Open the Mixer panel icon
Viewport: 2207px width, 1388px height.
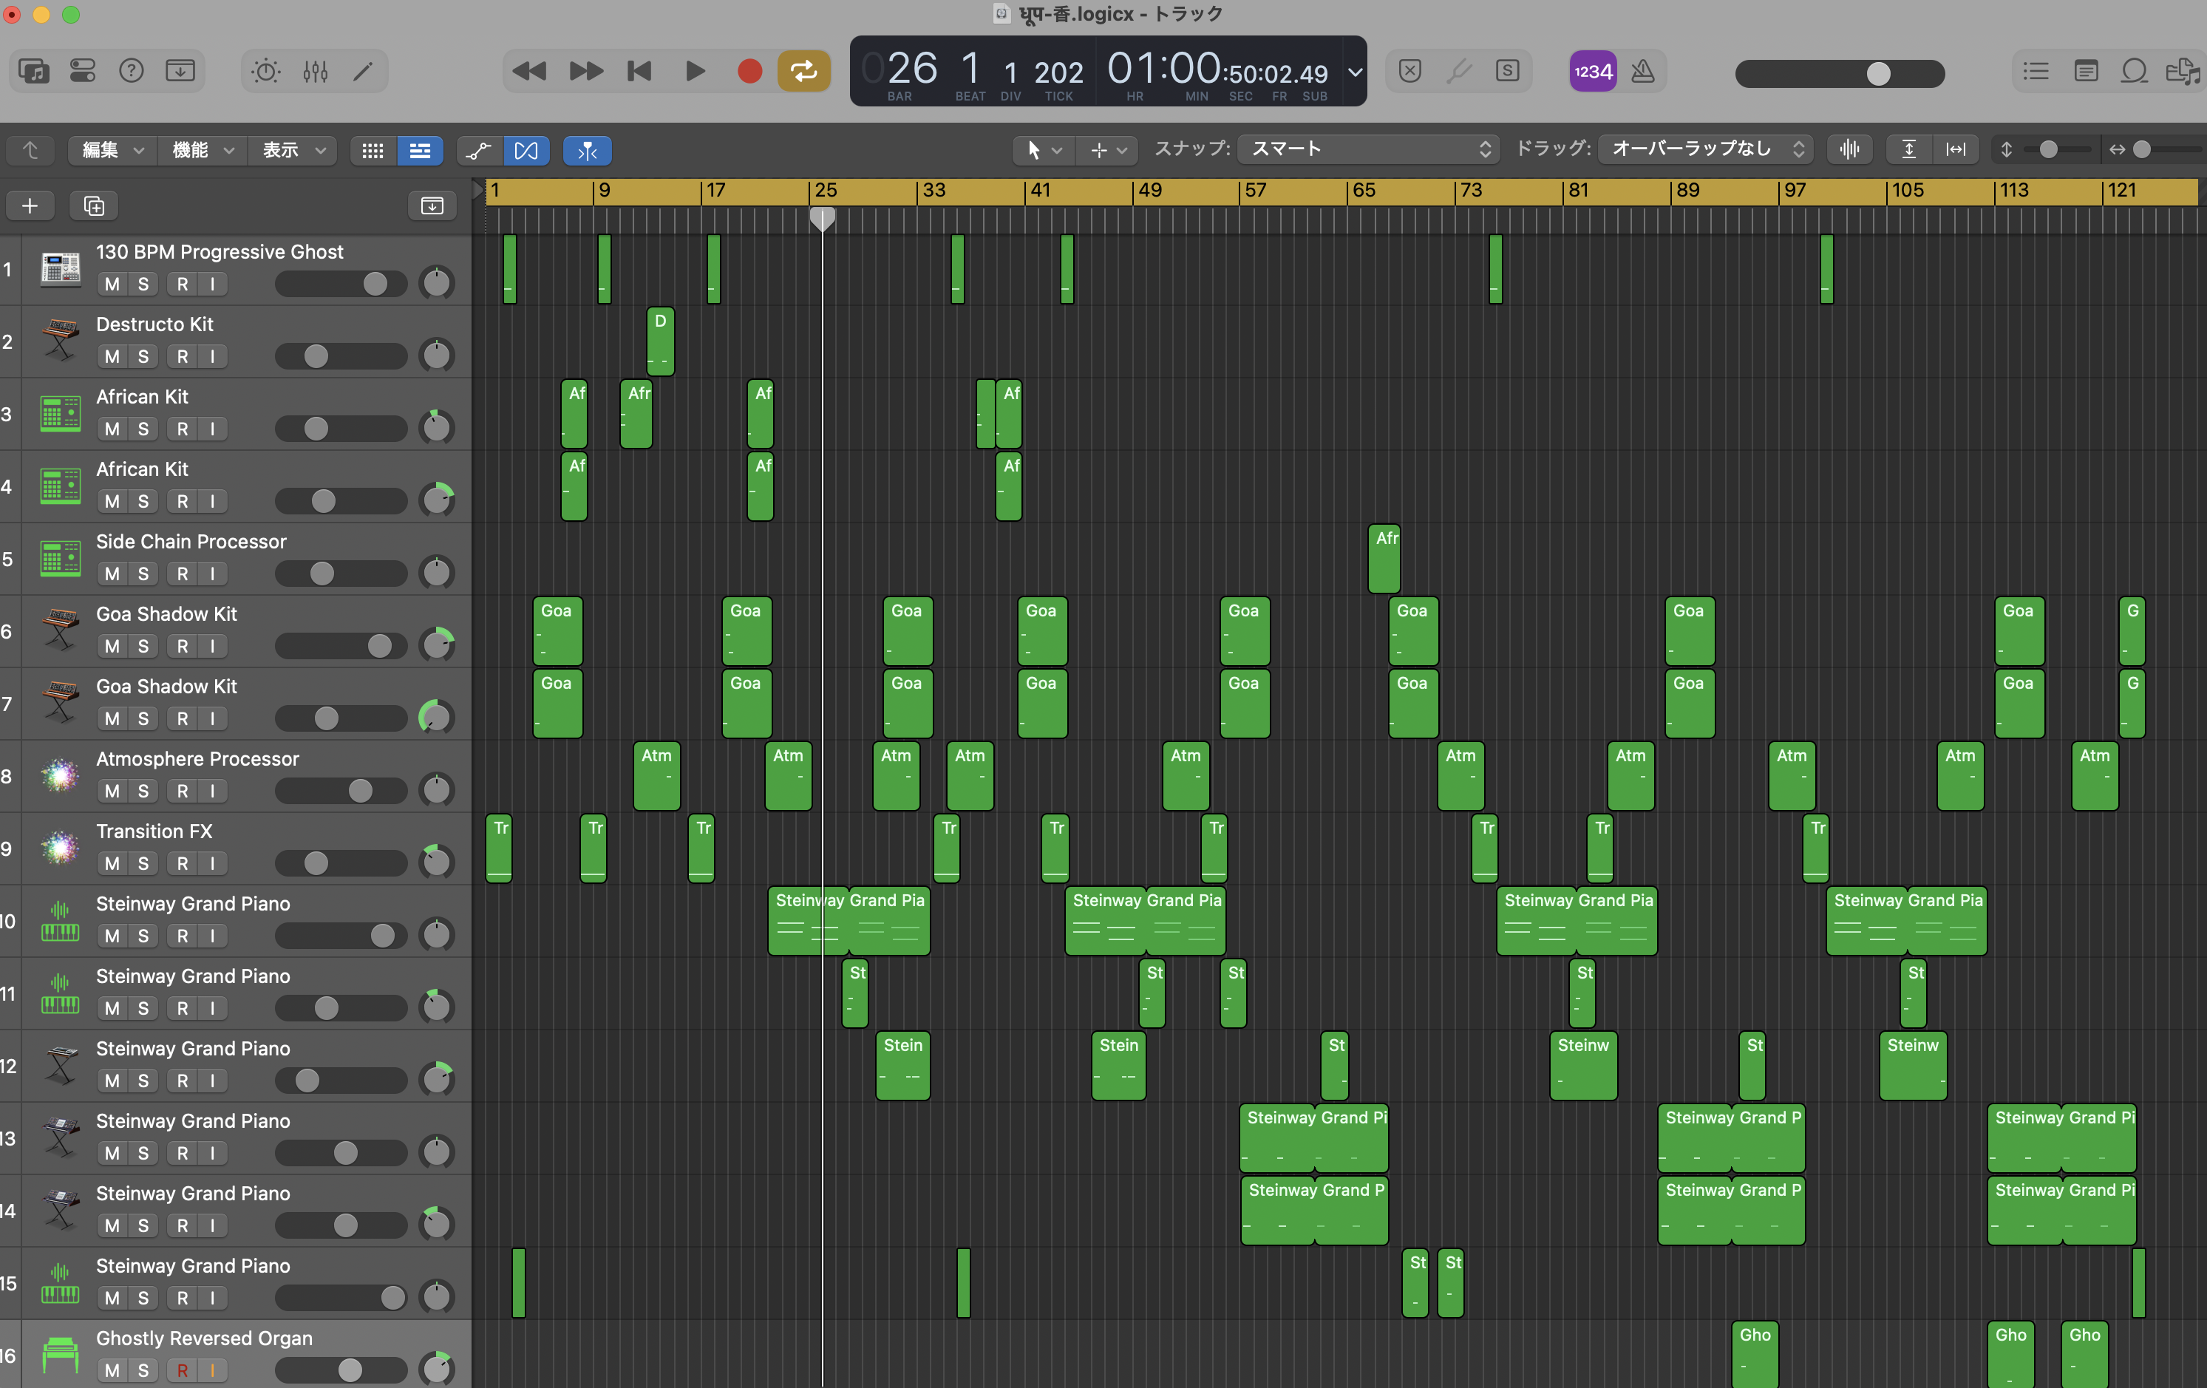point(314,71)
